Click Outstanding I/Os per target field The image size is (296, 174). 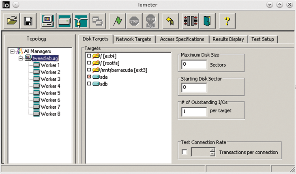[x=194, y=112]
